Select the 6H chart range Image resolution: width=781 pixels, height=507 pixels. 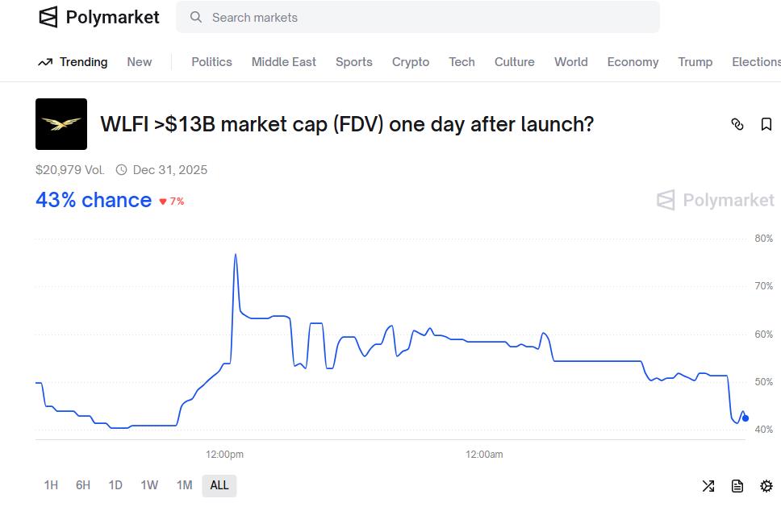pos(83,485)
